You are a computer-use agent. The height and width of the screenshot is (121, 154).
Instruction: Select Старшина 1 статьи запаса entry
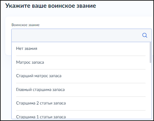click(x=81, y=115)
